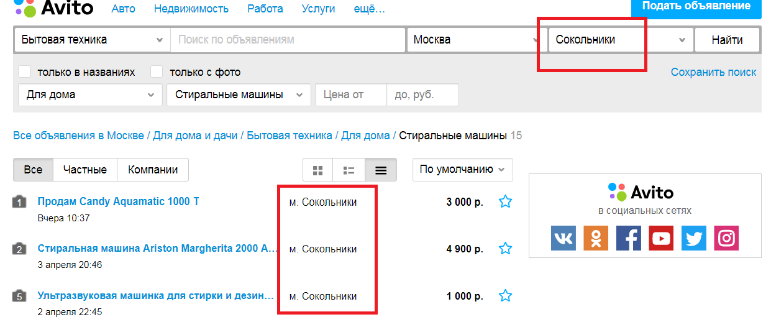Click 'Сохранить поиск' link
The image size is (771, 322).
tap(714, 72)
